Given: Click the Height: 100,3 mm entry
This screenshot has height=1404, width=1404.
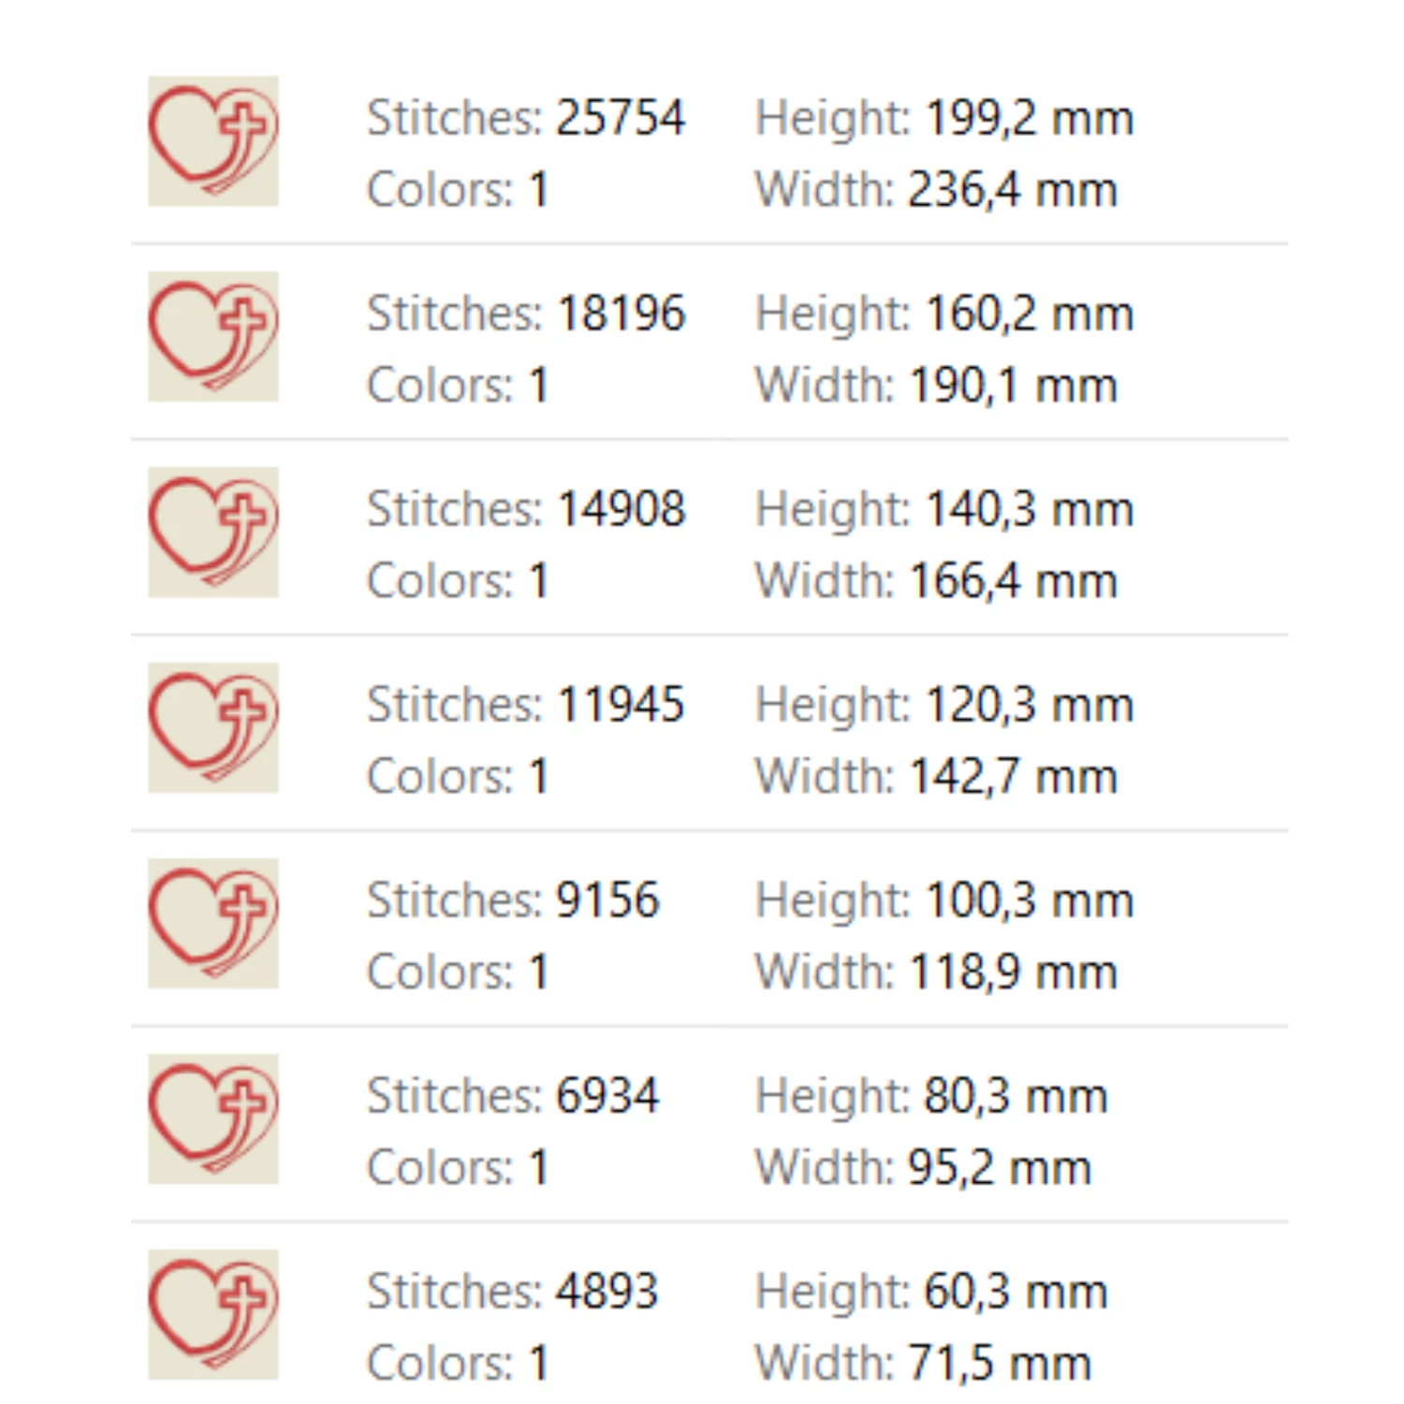Looking at the screenshot, I should (x=944, y=900).
